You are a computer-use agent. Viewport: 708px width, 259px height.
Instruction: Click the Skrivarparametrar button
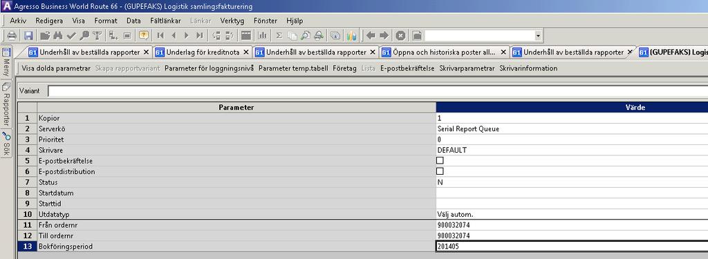click(467, 68)
